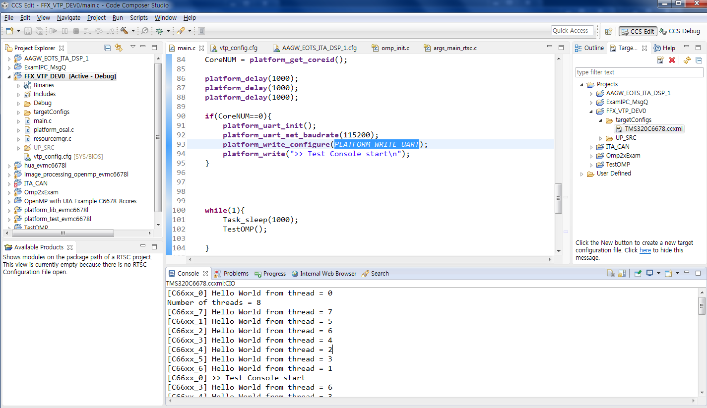Click the New wizard icon in the main toolbar
Screen dimensions: 707x408
click(x=9, y=31)
